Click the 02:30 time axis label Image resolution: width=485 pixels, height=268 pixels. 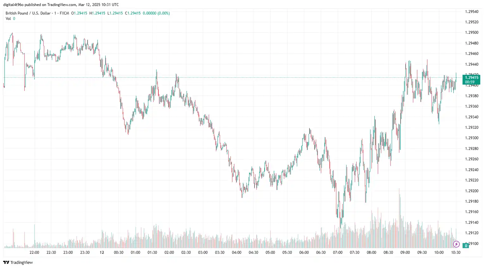pyautogui.click(x=186, y=253)
